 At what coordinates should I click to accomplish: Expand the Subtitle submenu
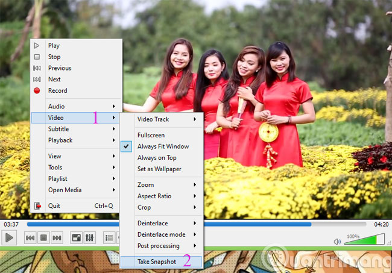coord(75,129)
